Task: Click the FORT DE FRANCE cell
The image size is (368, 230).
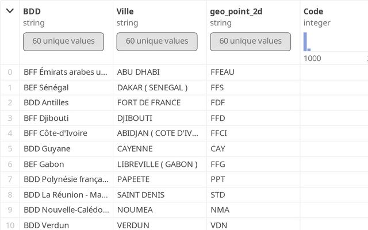Action: 160,102
